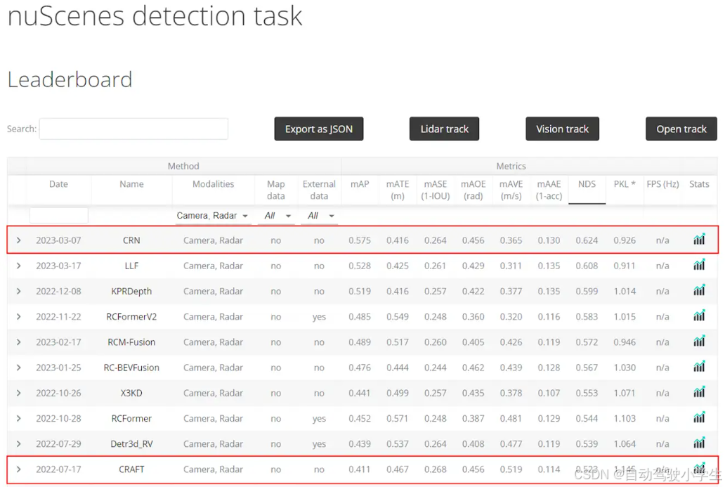
Task: Sort by the Date column header
Action: (x=58, y=184)
